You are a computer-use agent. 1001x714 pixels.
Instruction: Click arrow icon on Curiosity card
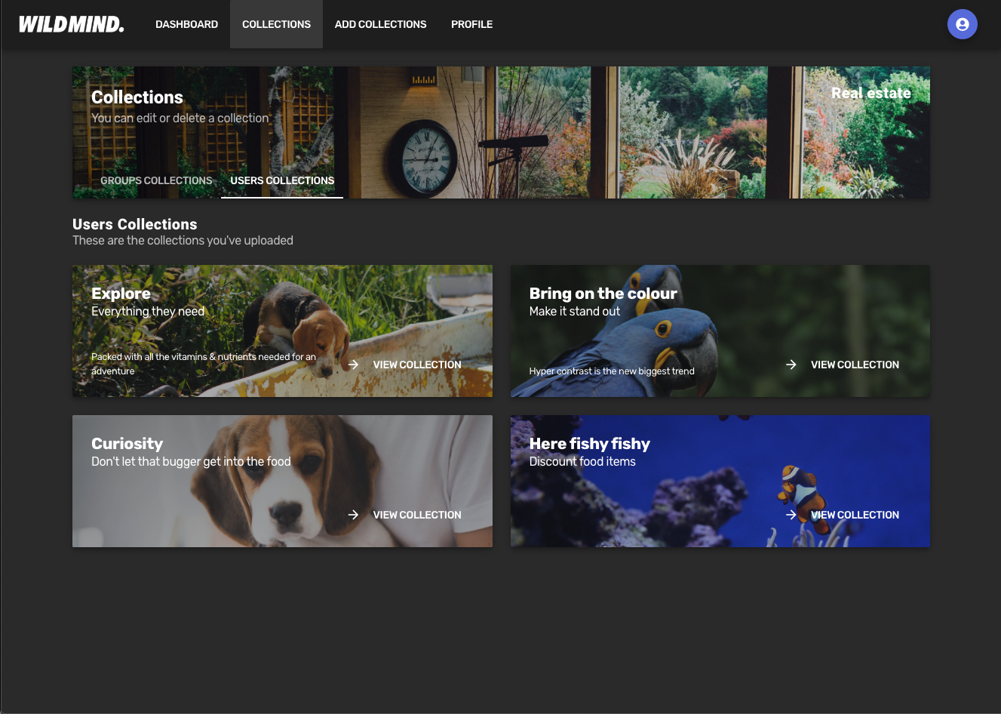tap(353, 515)
